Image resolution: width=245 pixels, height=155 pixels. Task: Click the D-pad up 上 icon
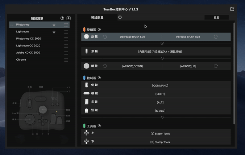[x=86, y=133]
